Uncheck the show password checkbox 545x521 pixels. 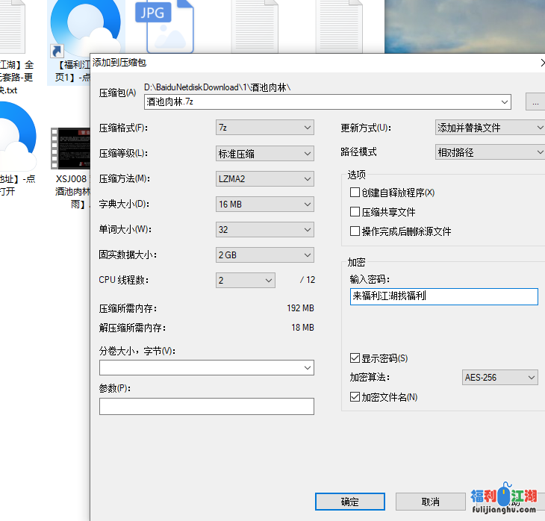(355, 358)
